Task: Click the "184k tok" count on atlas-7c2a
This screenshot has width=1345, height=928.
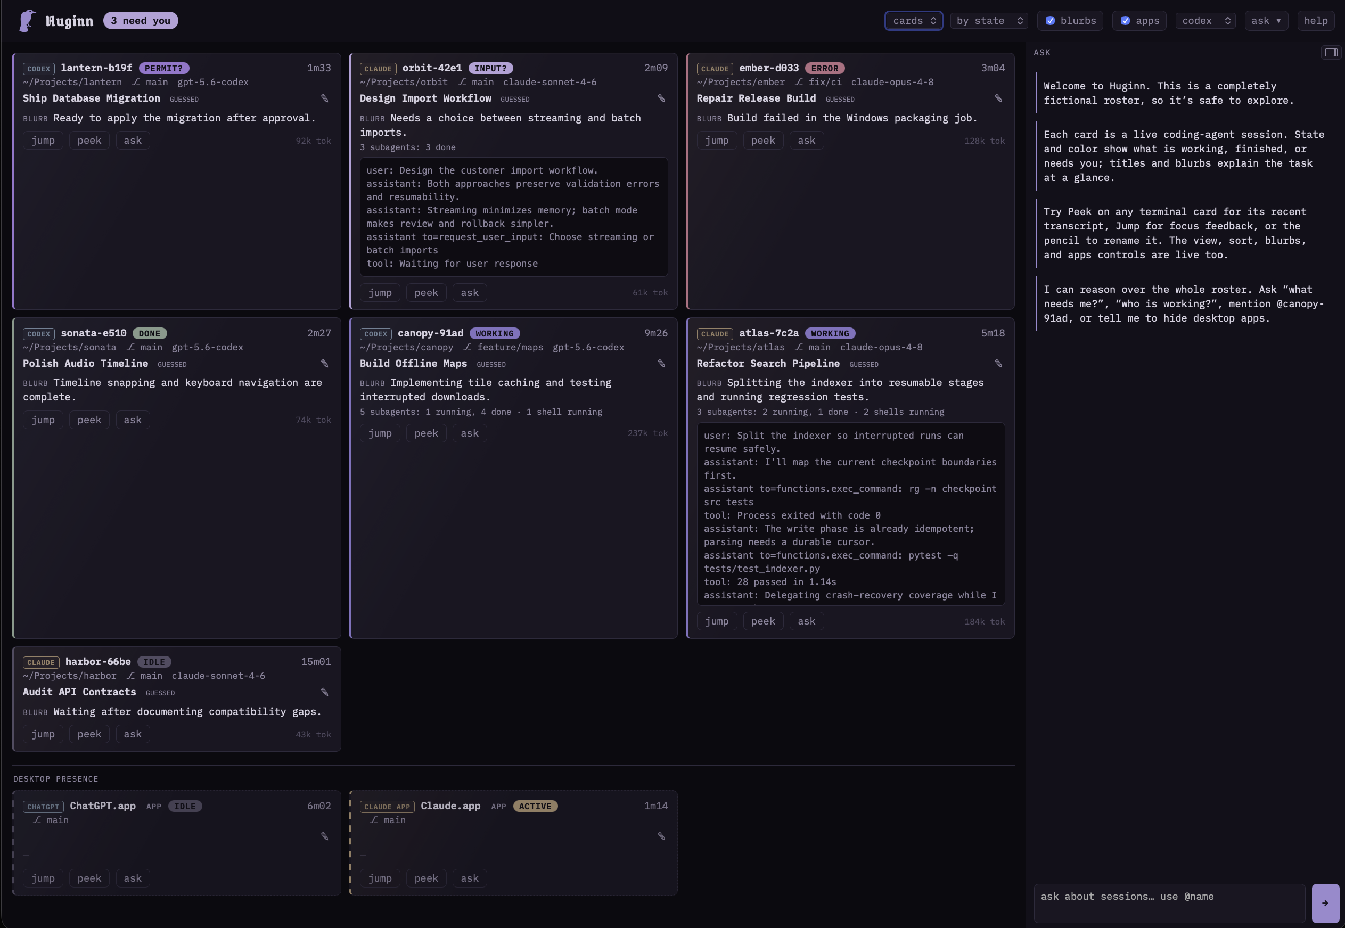Action: pyautogui.click(x=985, y=621)
